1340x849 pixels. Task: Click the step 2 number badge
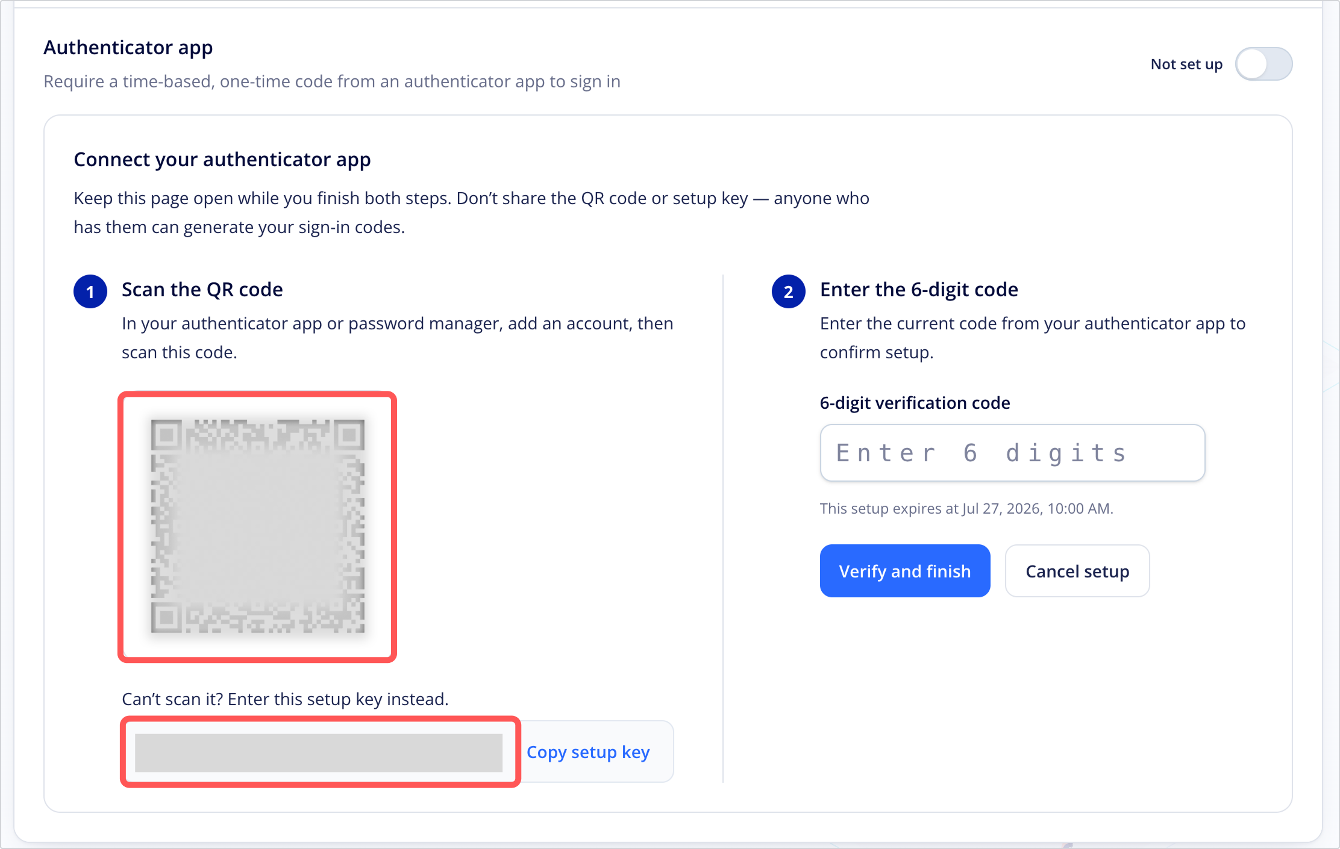pyautogui.click(x=789, y=291)
